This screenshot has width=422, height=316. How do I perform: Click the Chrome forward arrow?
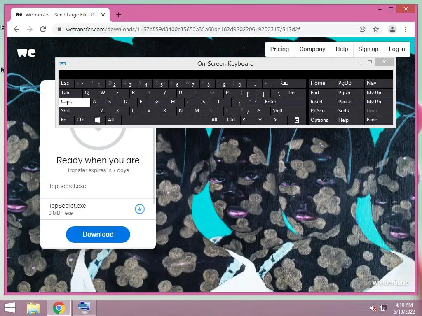tap(30, 29)
